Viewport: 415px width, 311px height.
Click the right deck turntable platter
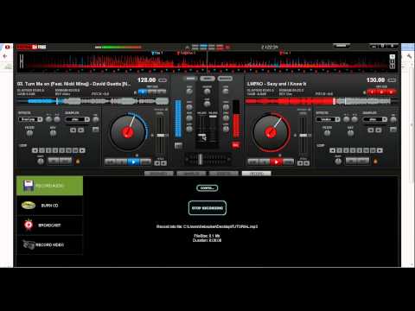tap(271, 132)
